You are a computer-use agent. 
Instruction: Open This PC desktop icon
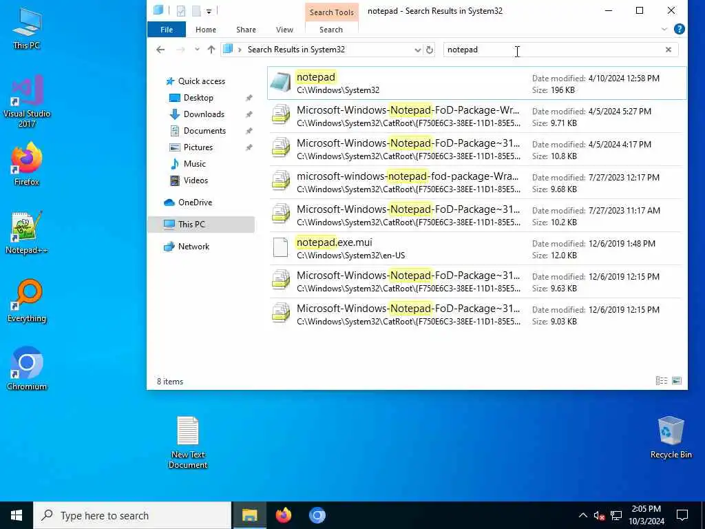click(x=27, y=28)
